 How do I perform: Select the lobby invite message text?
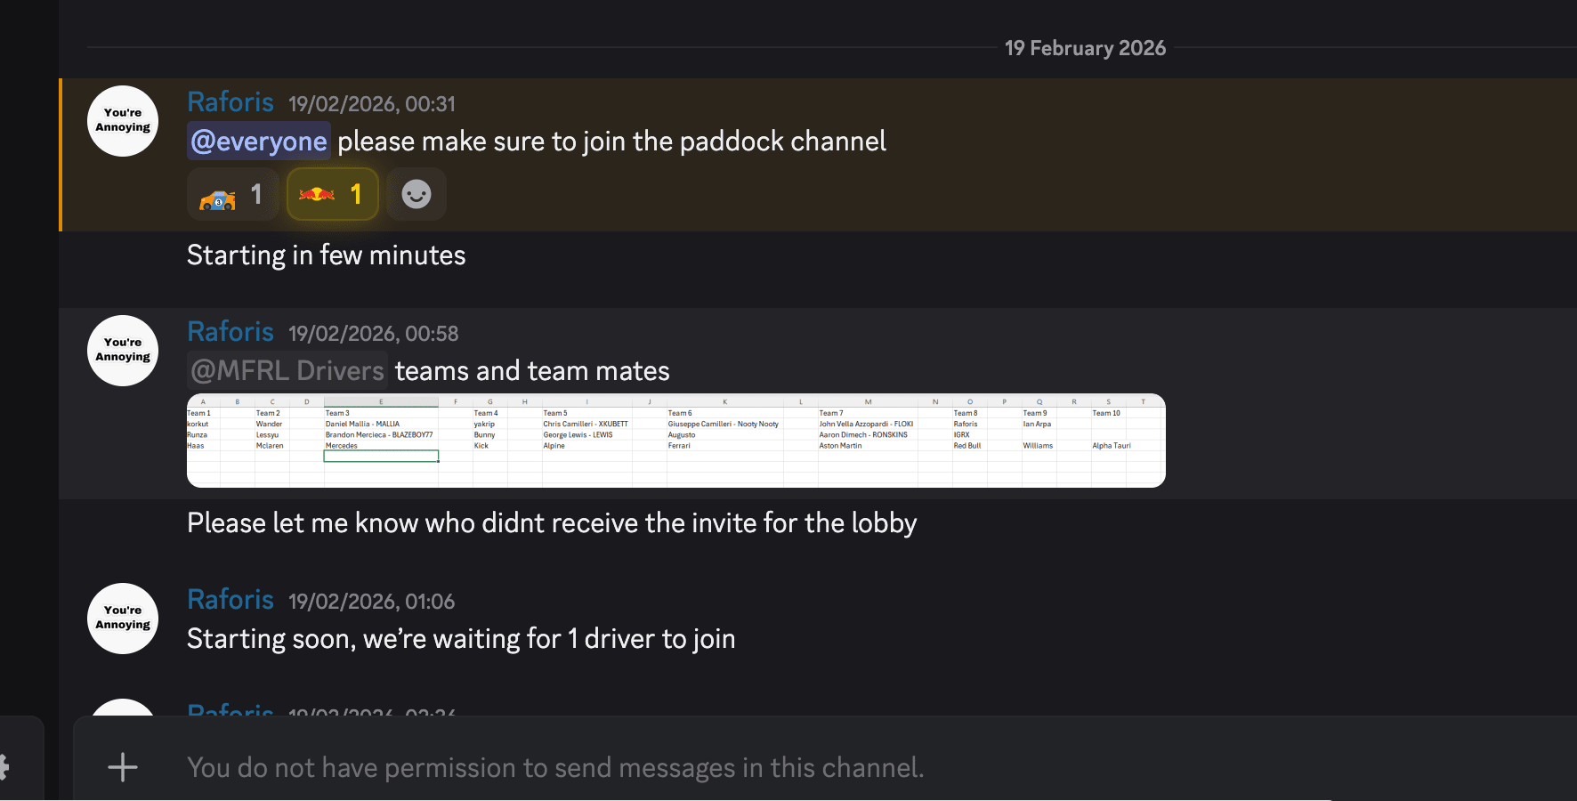[x=551, y=523]
